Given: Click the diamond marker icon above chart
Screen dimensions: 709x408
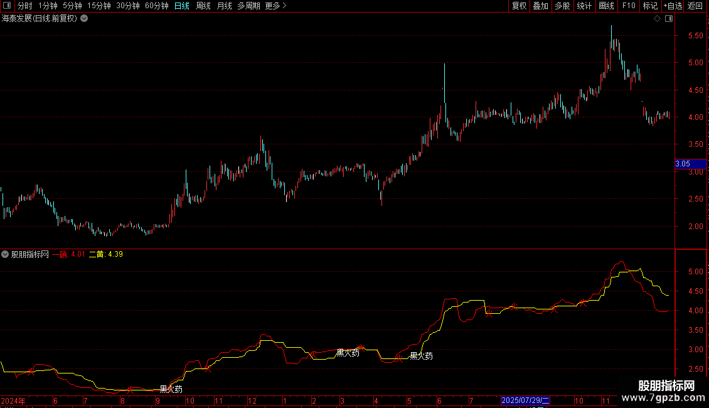Looking at the screenshot, I should pyautogui.click(x=657, y=19).
